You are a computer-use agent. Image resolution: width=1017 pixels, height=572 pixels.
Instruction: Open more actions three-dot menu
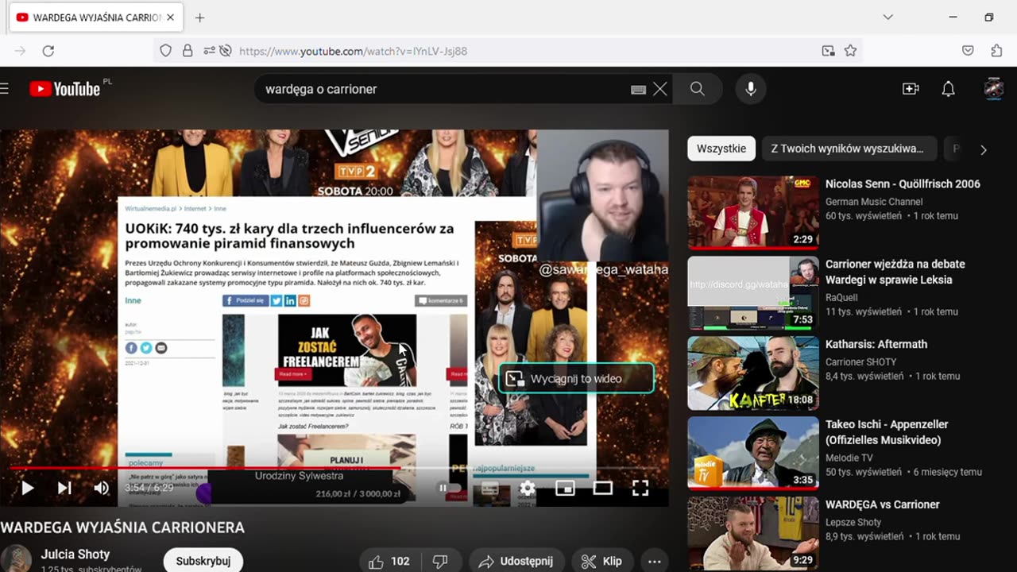[654, 561]
